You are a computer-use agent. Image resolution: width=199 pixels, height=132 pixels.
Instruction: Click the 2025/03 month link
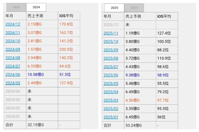pos(111,100)
